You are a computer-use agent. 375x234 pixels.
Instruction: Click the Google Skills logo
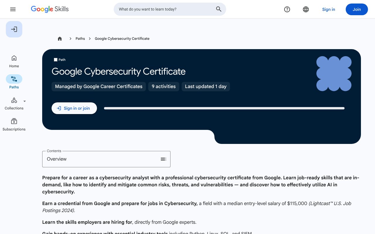coord(50,9)
